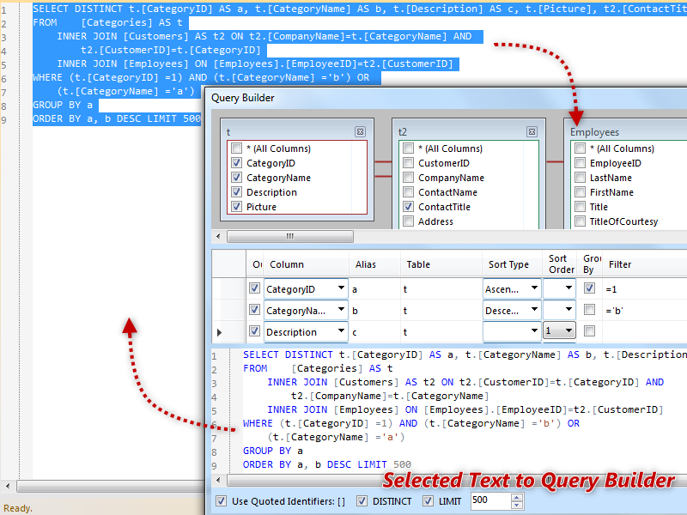Open the CategoryNa... column dropdown

click(x=341, y=310)
